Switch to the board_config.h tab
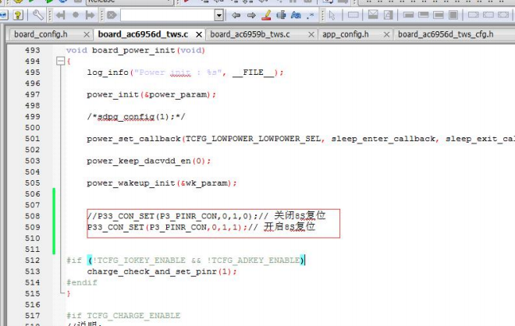515x326 pixels. pos(41,34)
